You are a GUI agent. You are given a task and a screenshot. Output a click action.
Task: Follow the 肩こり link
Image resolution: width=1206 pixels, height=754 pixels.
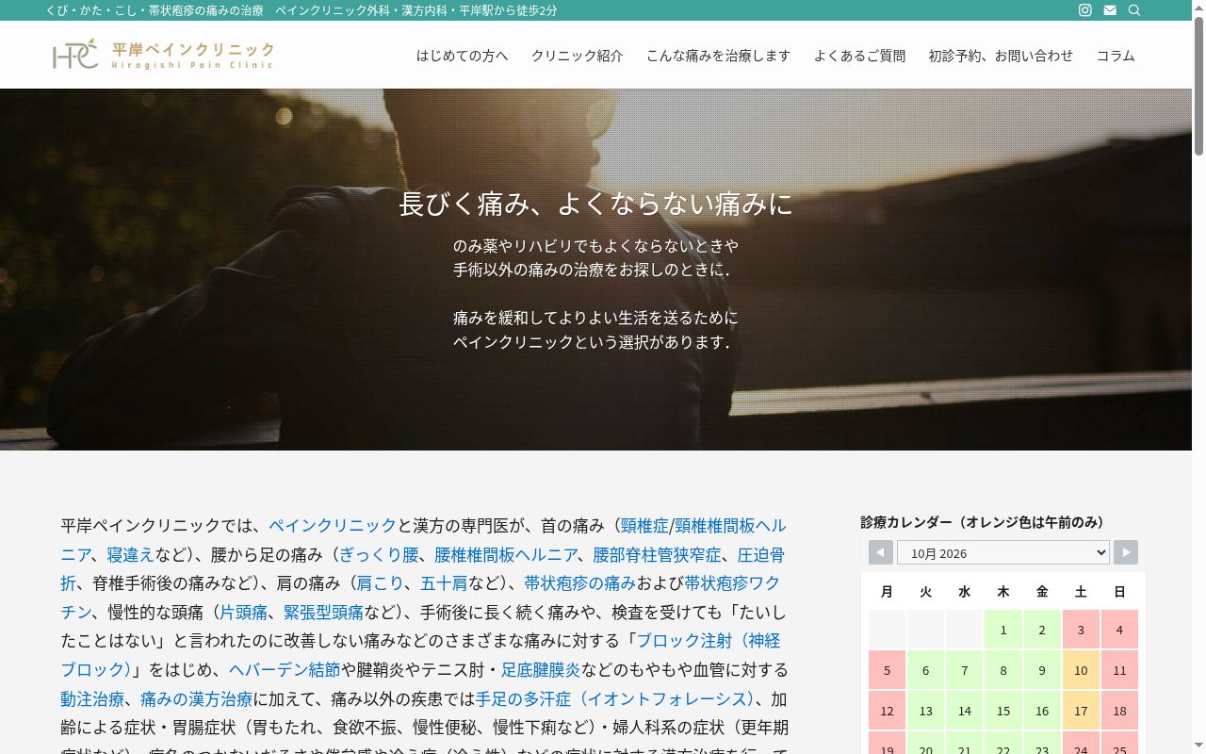pyautogui.click(x=380, y=583)
